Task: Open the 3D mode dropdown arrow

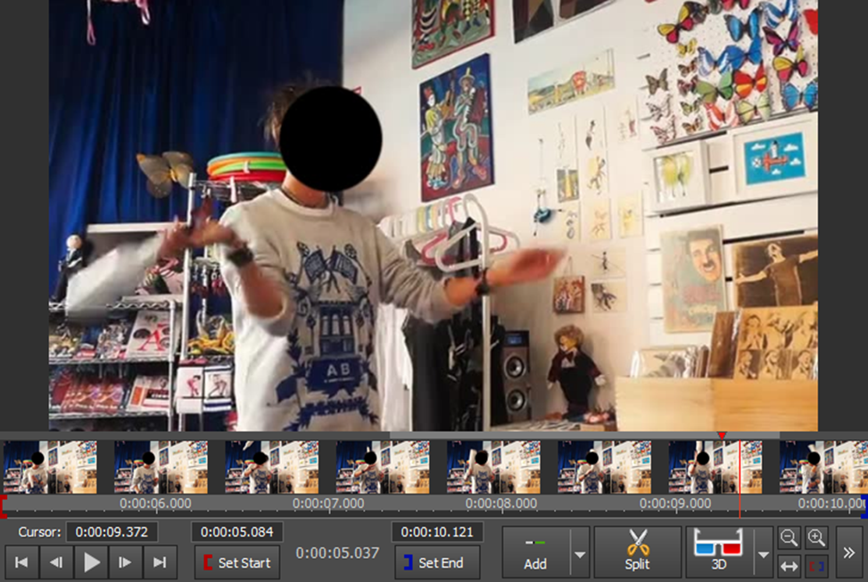Action: click(763, 555)
